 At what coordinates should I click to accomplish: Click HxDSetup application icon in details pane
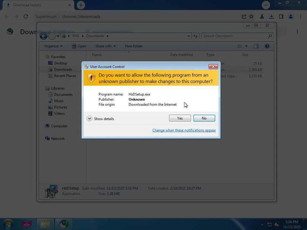[x=51, y=191]
